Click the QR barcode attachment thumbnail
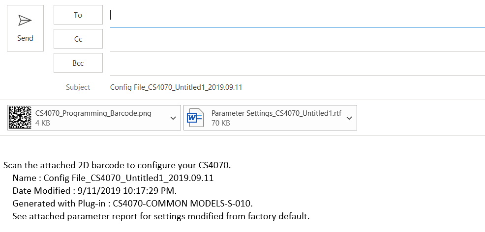 pyautogui.click(x=21, y=118)
